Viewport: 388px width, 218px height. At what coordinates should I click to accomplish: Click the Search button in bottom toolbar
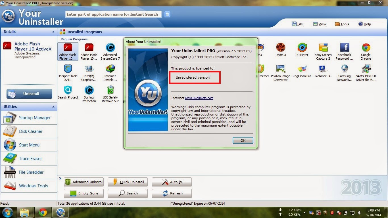point(128,193)
